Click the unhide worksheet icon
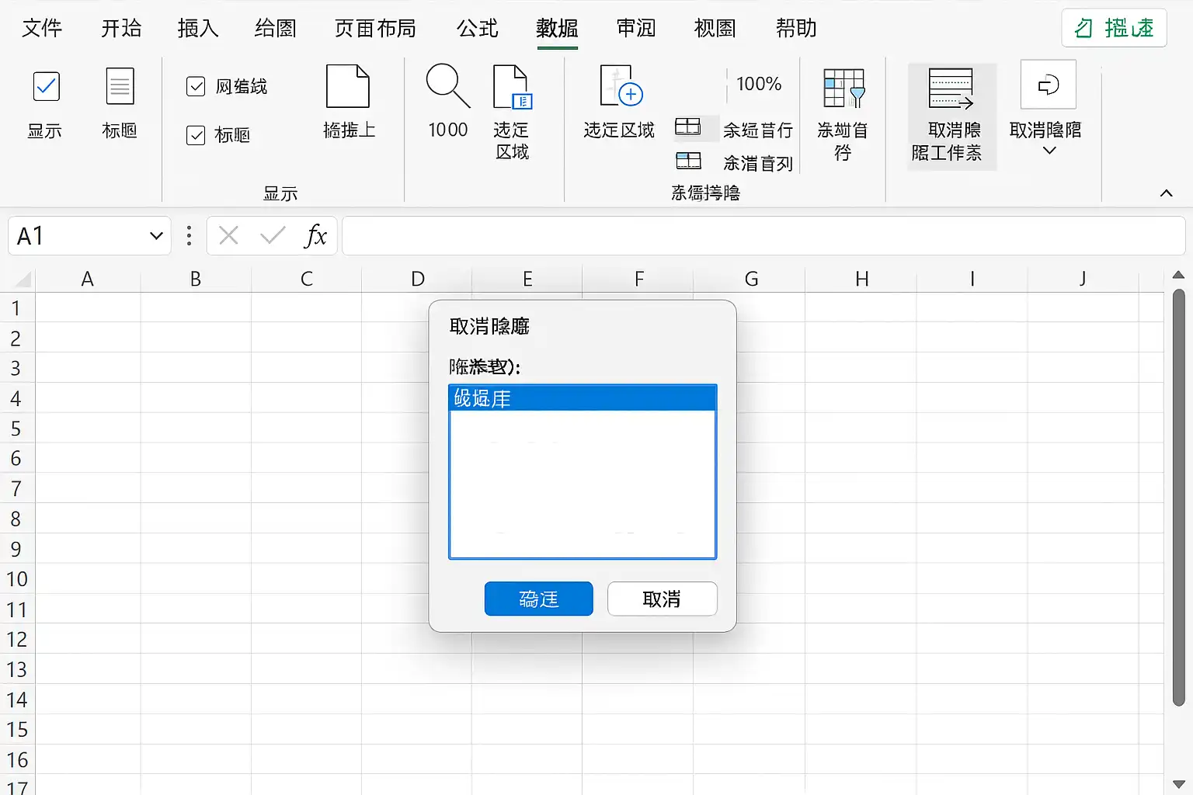Viewport: 1193px width, 795px height. [x=951, y=89]
